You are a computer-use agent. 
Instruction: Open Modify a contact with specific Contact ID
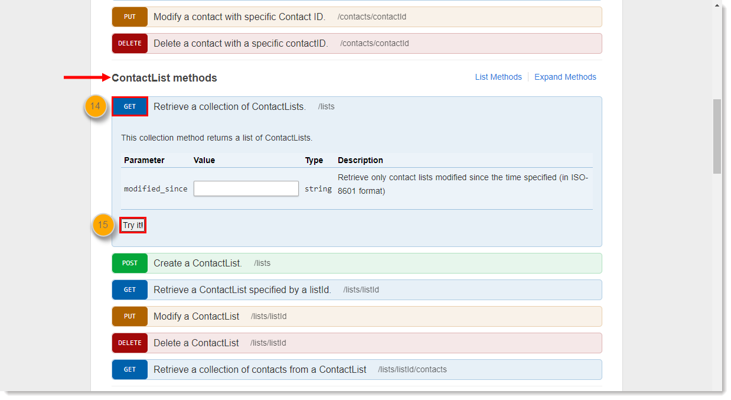tap(239, 17)
